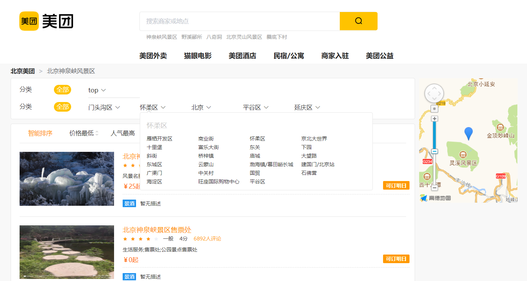The height and width of the screenshot is (281, 527).
Task: Click the 金顶妙峰山 landmark icon on map
Action: pyautogui.click(x=500, y=127)
